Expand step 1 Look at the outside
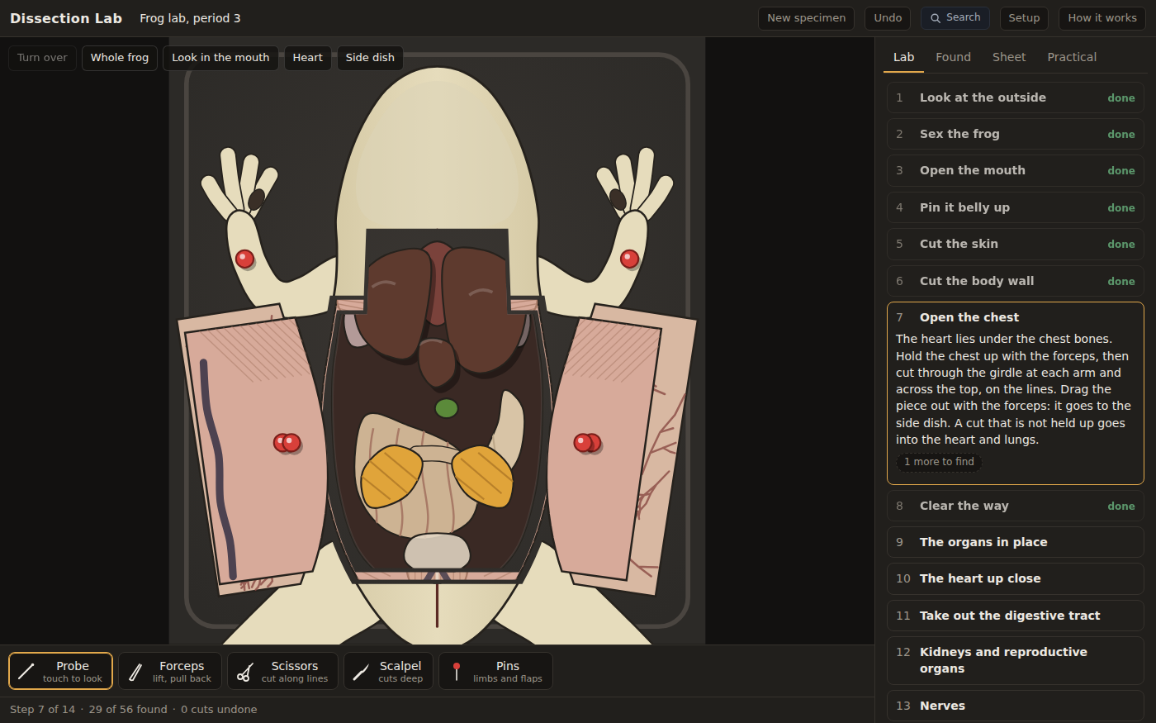 pyautogui.click(x=1016, y=98)
